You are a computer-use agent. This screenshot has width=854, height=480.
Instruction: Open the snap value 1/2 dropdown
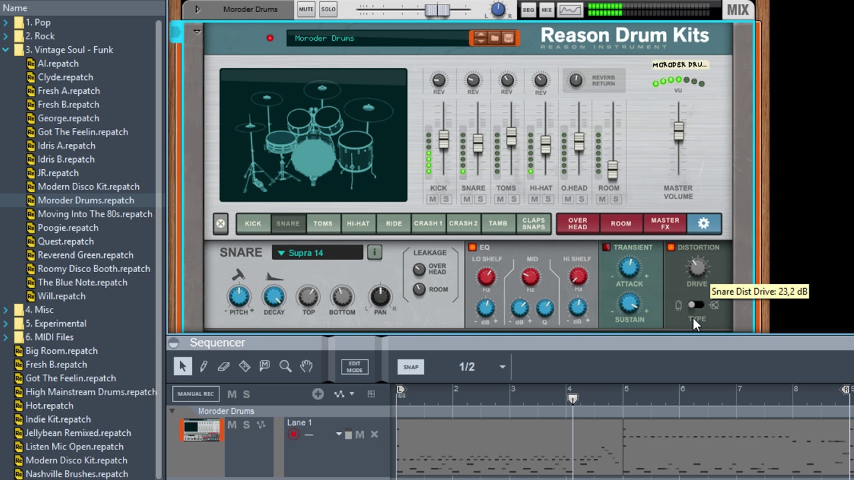[x=502, y=367]
